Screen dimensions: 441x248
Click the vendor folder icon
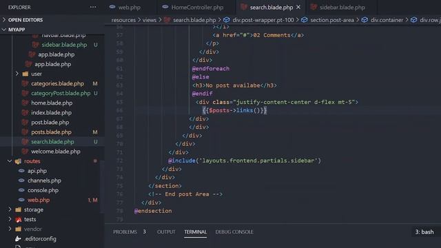coord(19,229)
